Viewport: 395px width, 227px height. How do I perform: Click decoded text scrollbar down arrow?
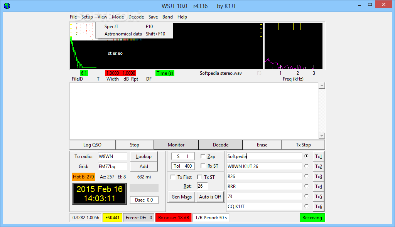(x=321, y=136)
